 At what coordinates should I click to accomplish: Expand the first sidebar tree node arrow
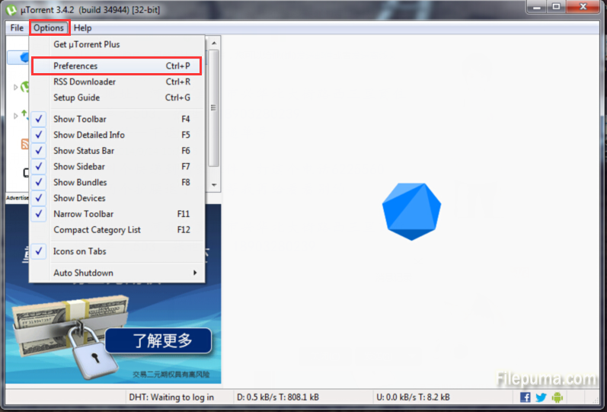point(15,87)
